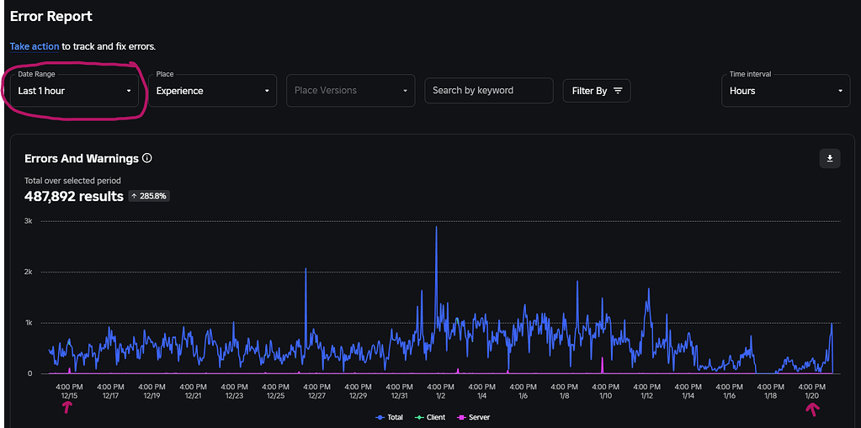Click the 4:00 PM 12/31 axis label
861x428 pixels.
399,391
